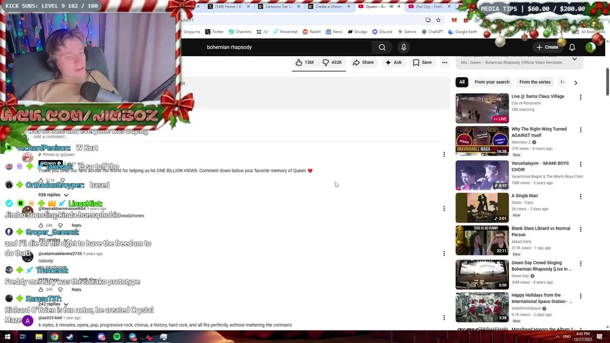The width and height of the screenshot is (610, 343).
Task: Mute the Queen tab via speaker icon
Action: 392,7
